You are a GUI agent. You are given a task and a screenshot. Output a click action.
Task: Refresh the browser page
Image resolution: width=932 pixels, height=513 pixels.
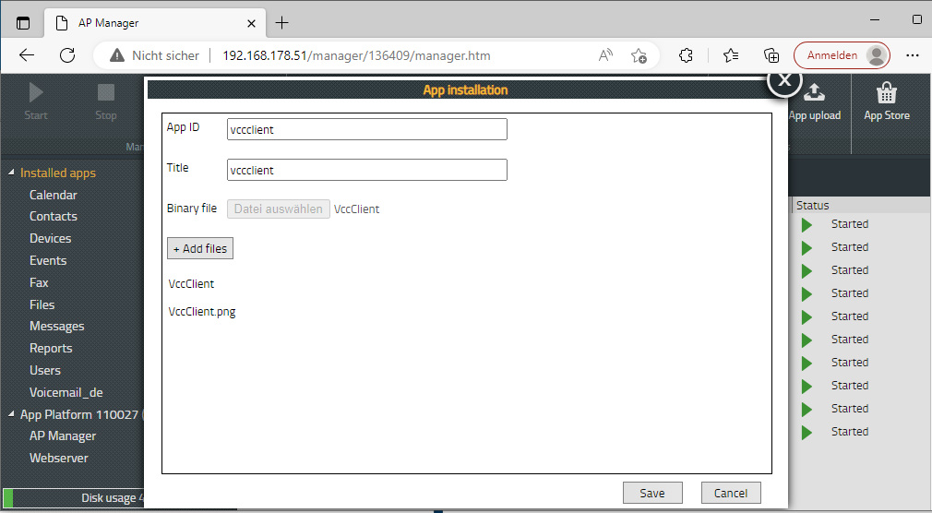(67, 55)
